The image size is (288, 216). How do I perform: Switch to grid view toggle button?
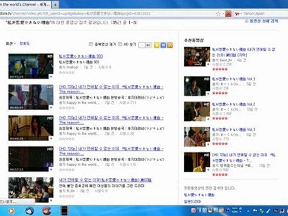(x=148, y=45)
